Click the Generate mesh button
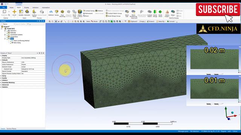This screenshot has height=135, width=241. (x=27, y=13)
